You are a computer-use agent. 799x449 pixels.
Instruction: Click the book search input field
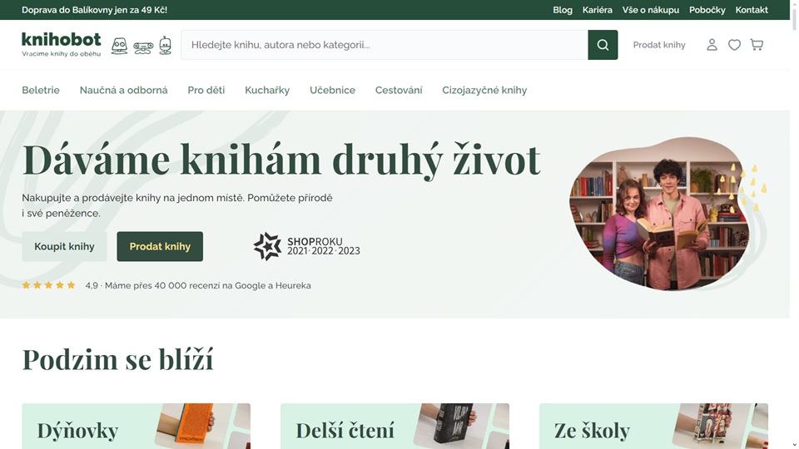pyautogui.click(x=385, y=45)
